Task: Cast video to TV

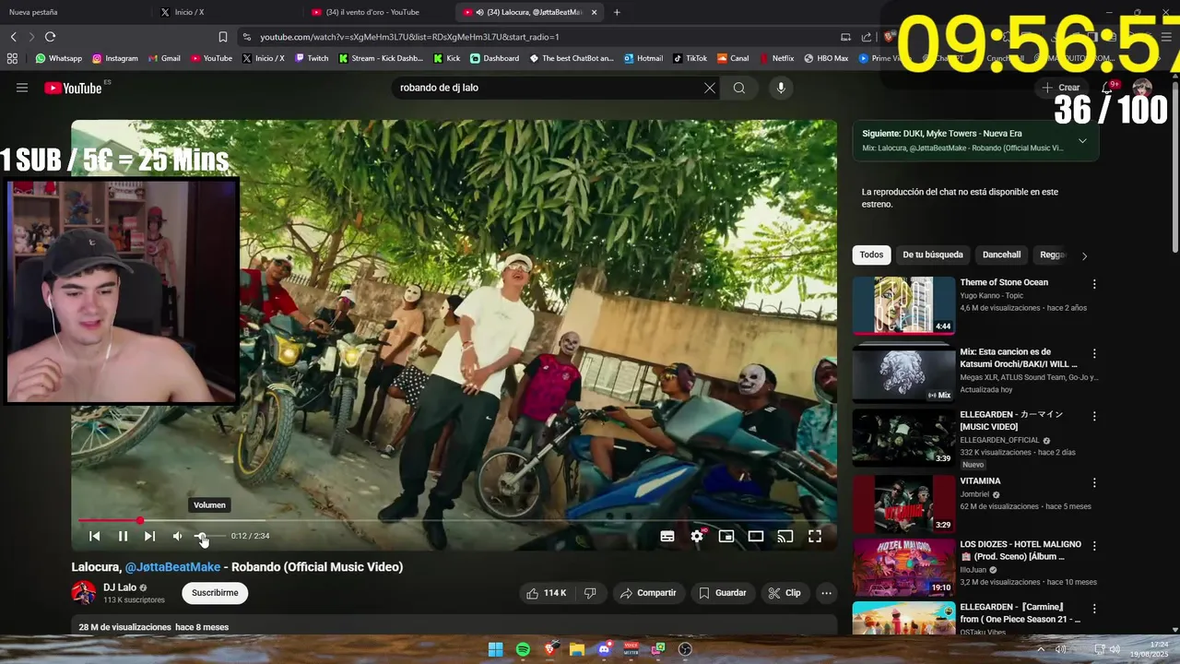Action: [x=785, y=536]
